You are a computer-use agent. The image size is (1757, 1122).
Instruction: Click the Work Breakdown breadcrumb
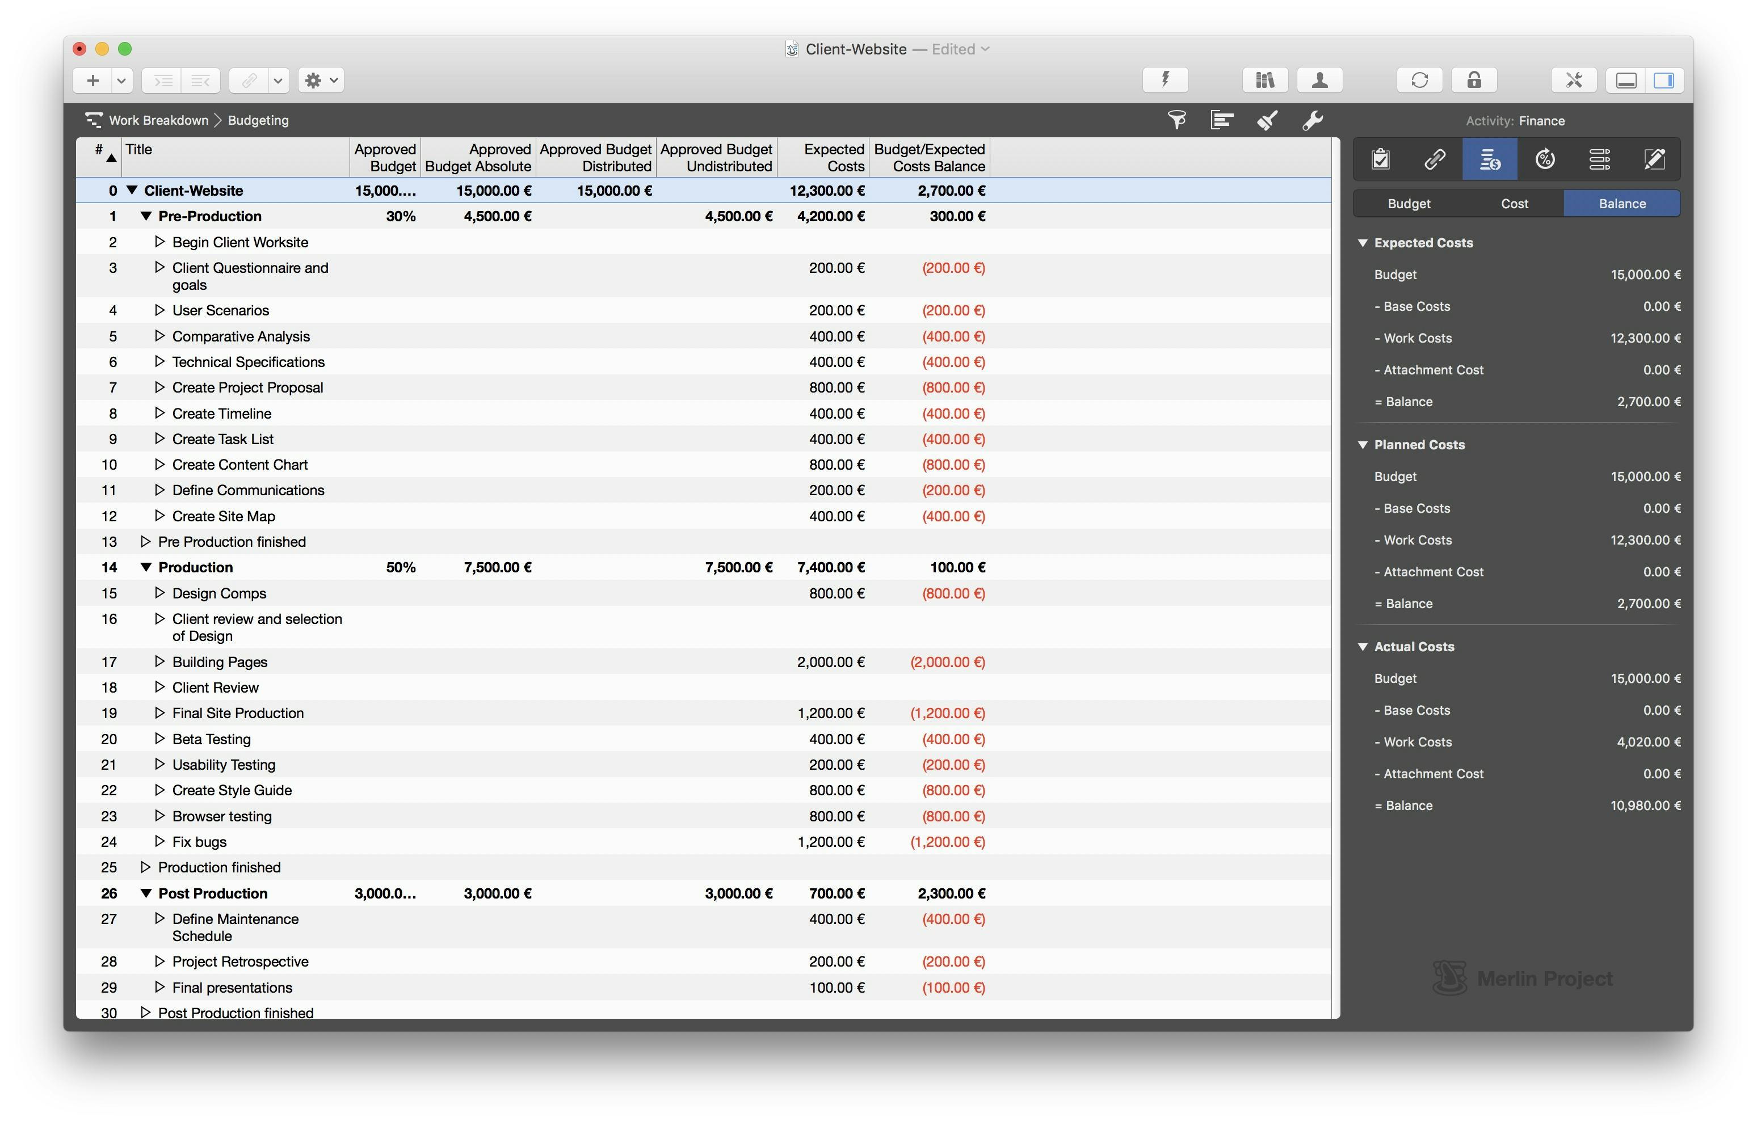158,120
